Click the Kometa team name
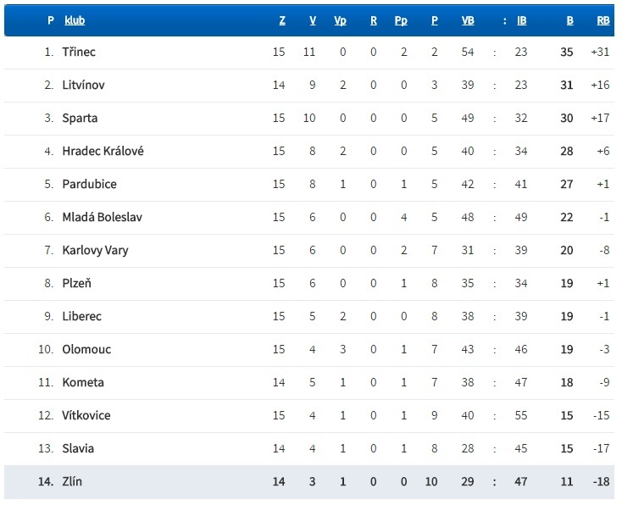 [83, 382]
